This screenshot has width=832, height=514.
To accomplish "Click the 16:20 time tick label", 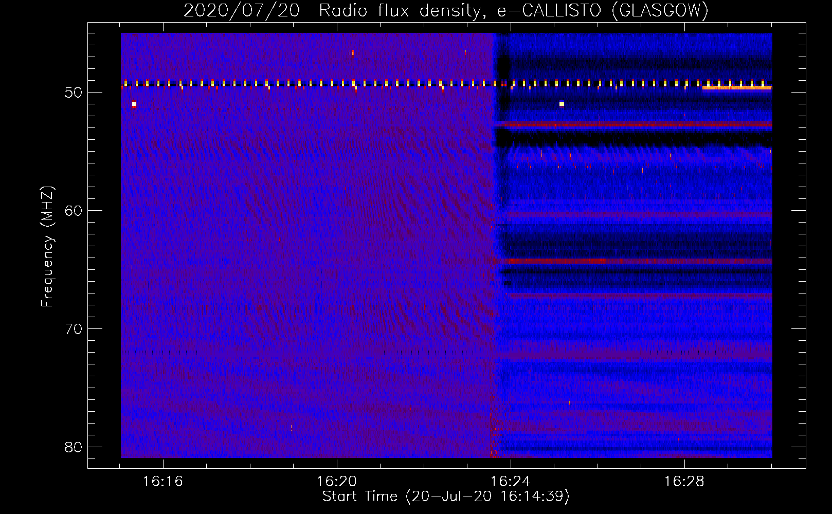I will pos(337,482).
